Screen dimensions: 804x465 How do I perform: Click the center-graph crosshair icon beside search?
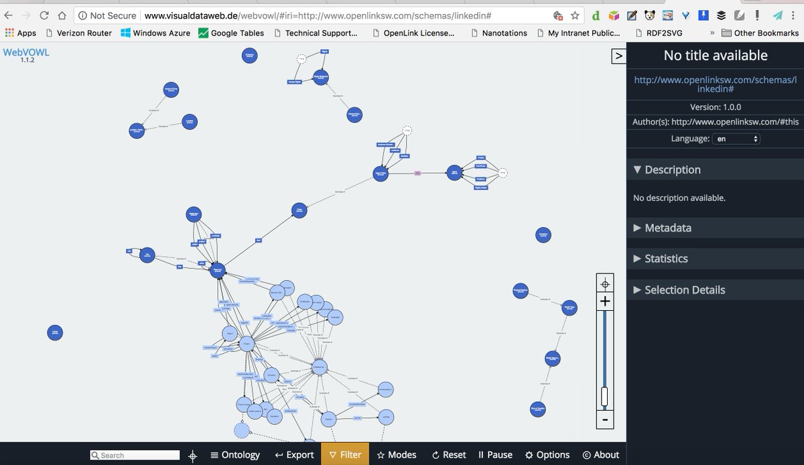click(x=192, y=456)
